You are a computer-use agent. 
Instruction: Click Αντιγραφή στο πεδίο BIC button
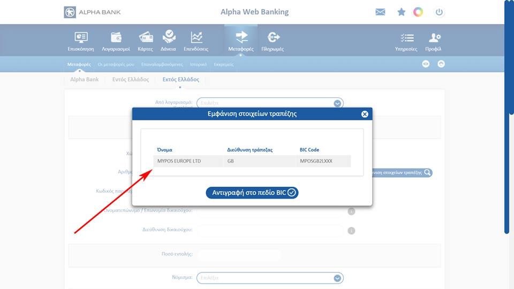click(x=252, y=193)
